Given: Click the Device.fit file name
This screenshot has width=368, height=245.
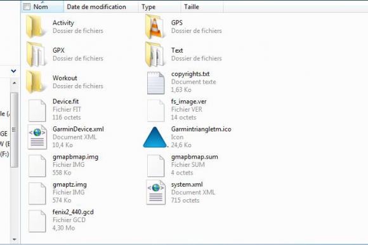Looking at the screenshot, I should tap(66, 102).
